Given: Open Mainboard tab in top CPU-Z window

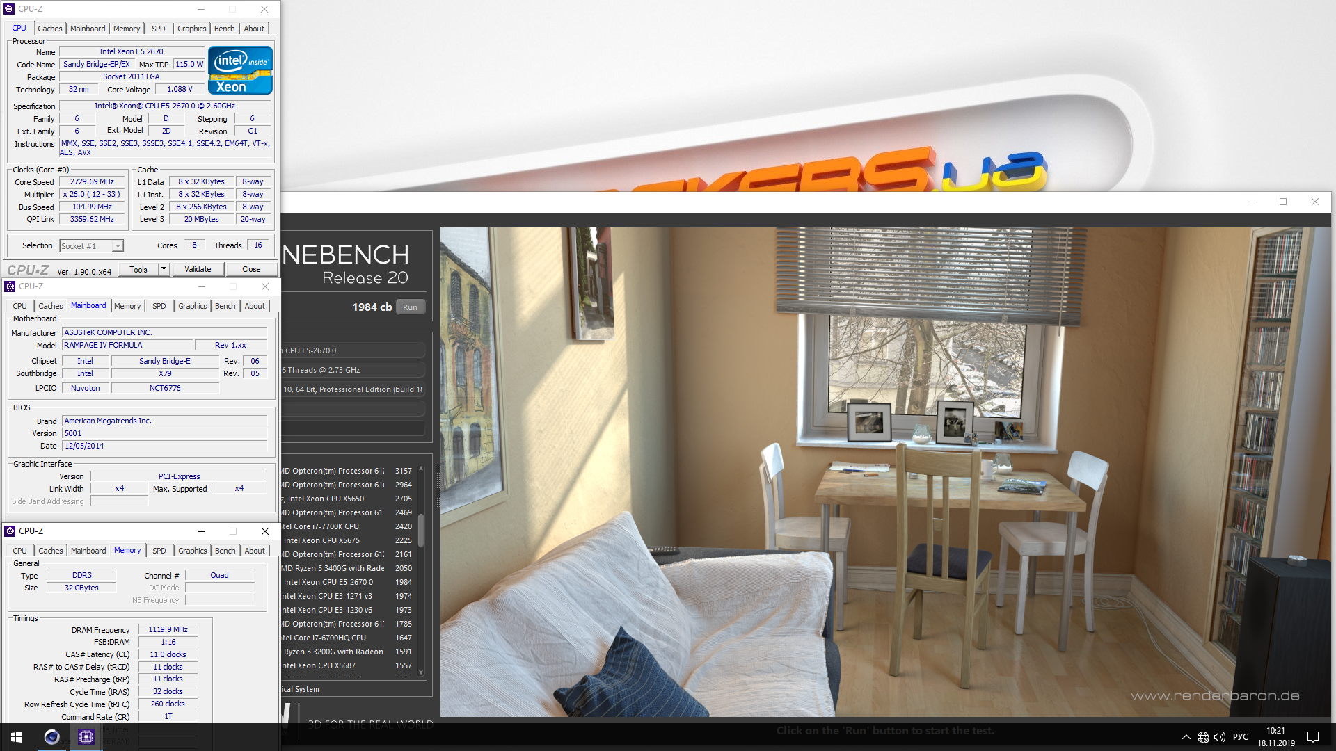Looking at the screenshot, I should 88,29.
